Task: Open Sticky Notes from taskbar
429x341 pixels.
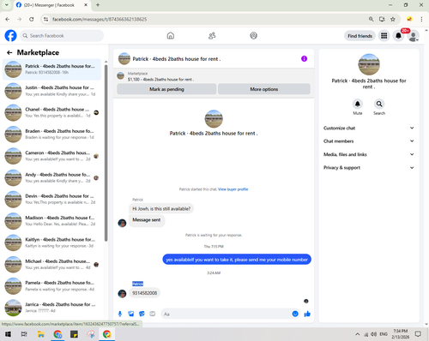Action: click(74, 334)
